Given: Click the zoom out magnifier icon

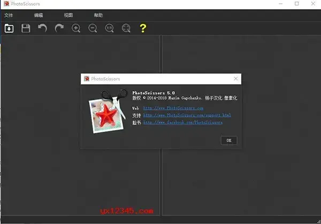Looking at the screenshot, I should coord(93,28).
